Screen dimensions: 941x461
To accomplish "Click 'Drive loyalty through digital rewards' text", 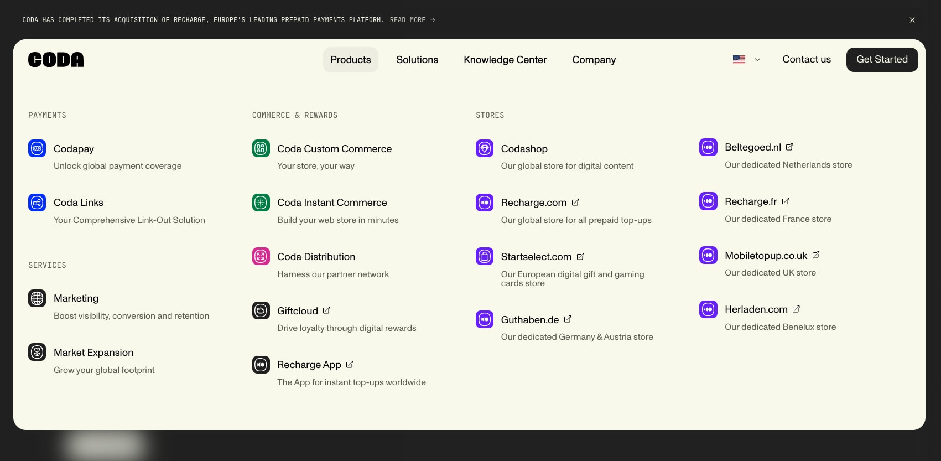I will (x=347, y=328).
